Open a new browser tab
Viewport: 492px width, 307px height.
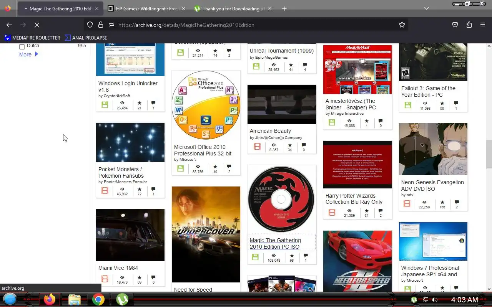tap(284, 8)
